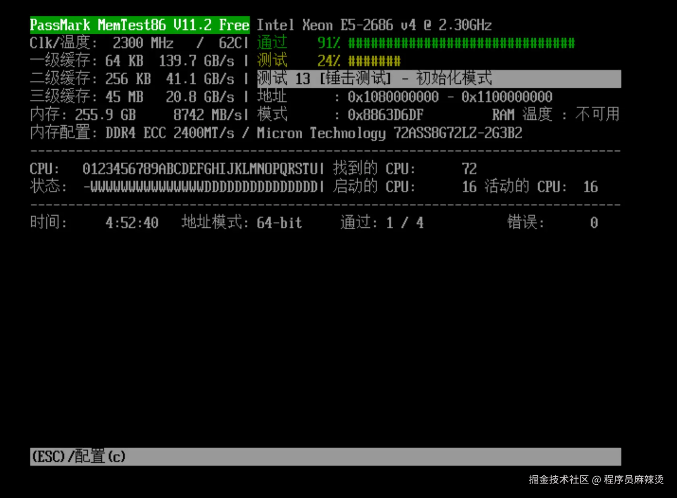The width and height of the screenshot is (677, 498).
Task: Click the Micron Technology 72ASS8G72LZ-2G3B2 part number
Action: (390, 133)
